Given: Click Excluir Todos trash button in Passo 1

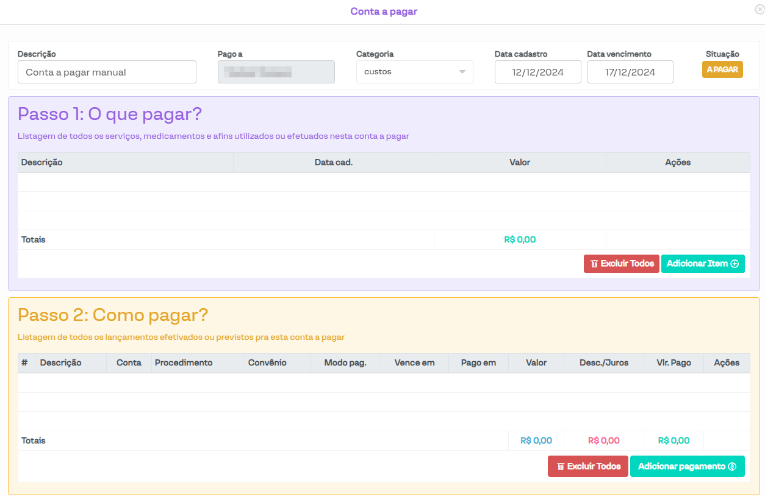Looking at the screenshot, I should click(621, 264).
